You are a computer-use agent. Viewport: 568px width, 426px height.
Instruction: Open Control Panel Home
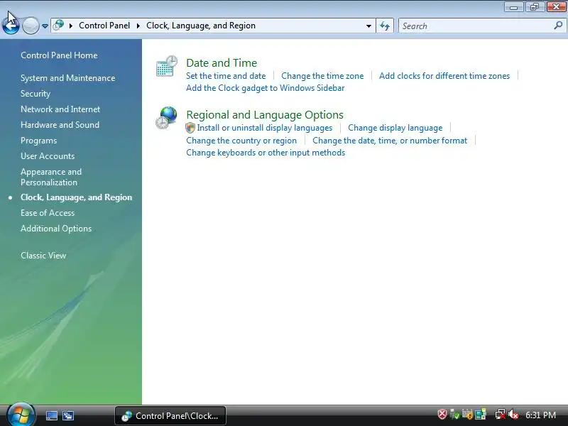click(59, 55)
